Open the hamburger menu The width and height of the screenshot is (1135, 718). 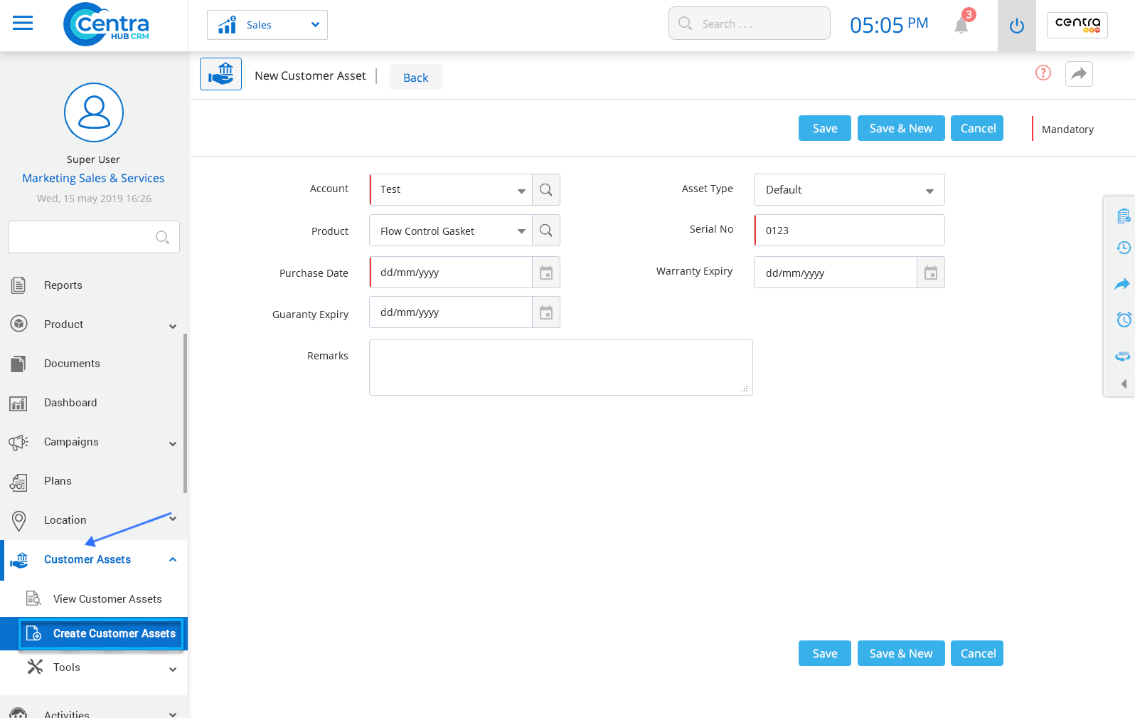23,23
